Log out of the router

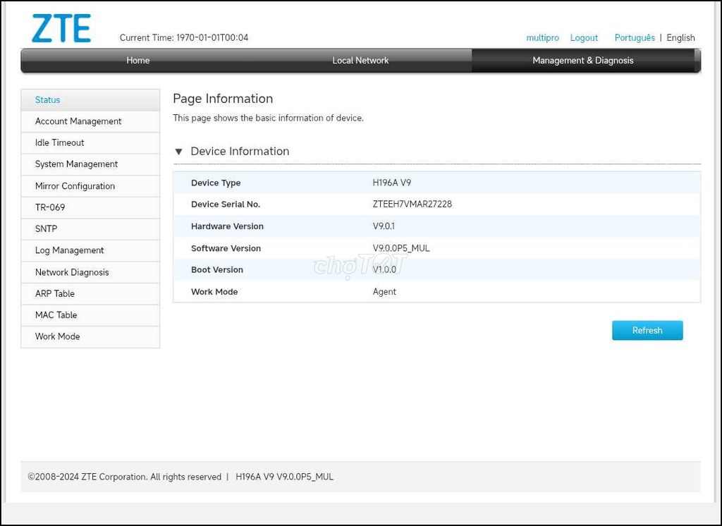(x=584, y=38)
